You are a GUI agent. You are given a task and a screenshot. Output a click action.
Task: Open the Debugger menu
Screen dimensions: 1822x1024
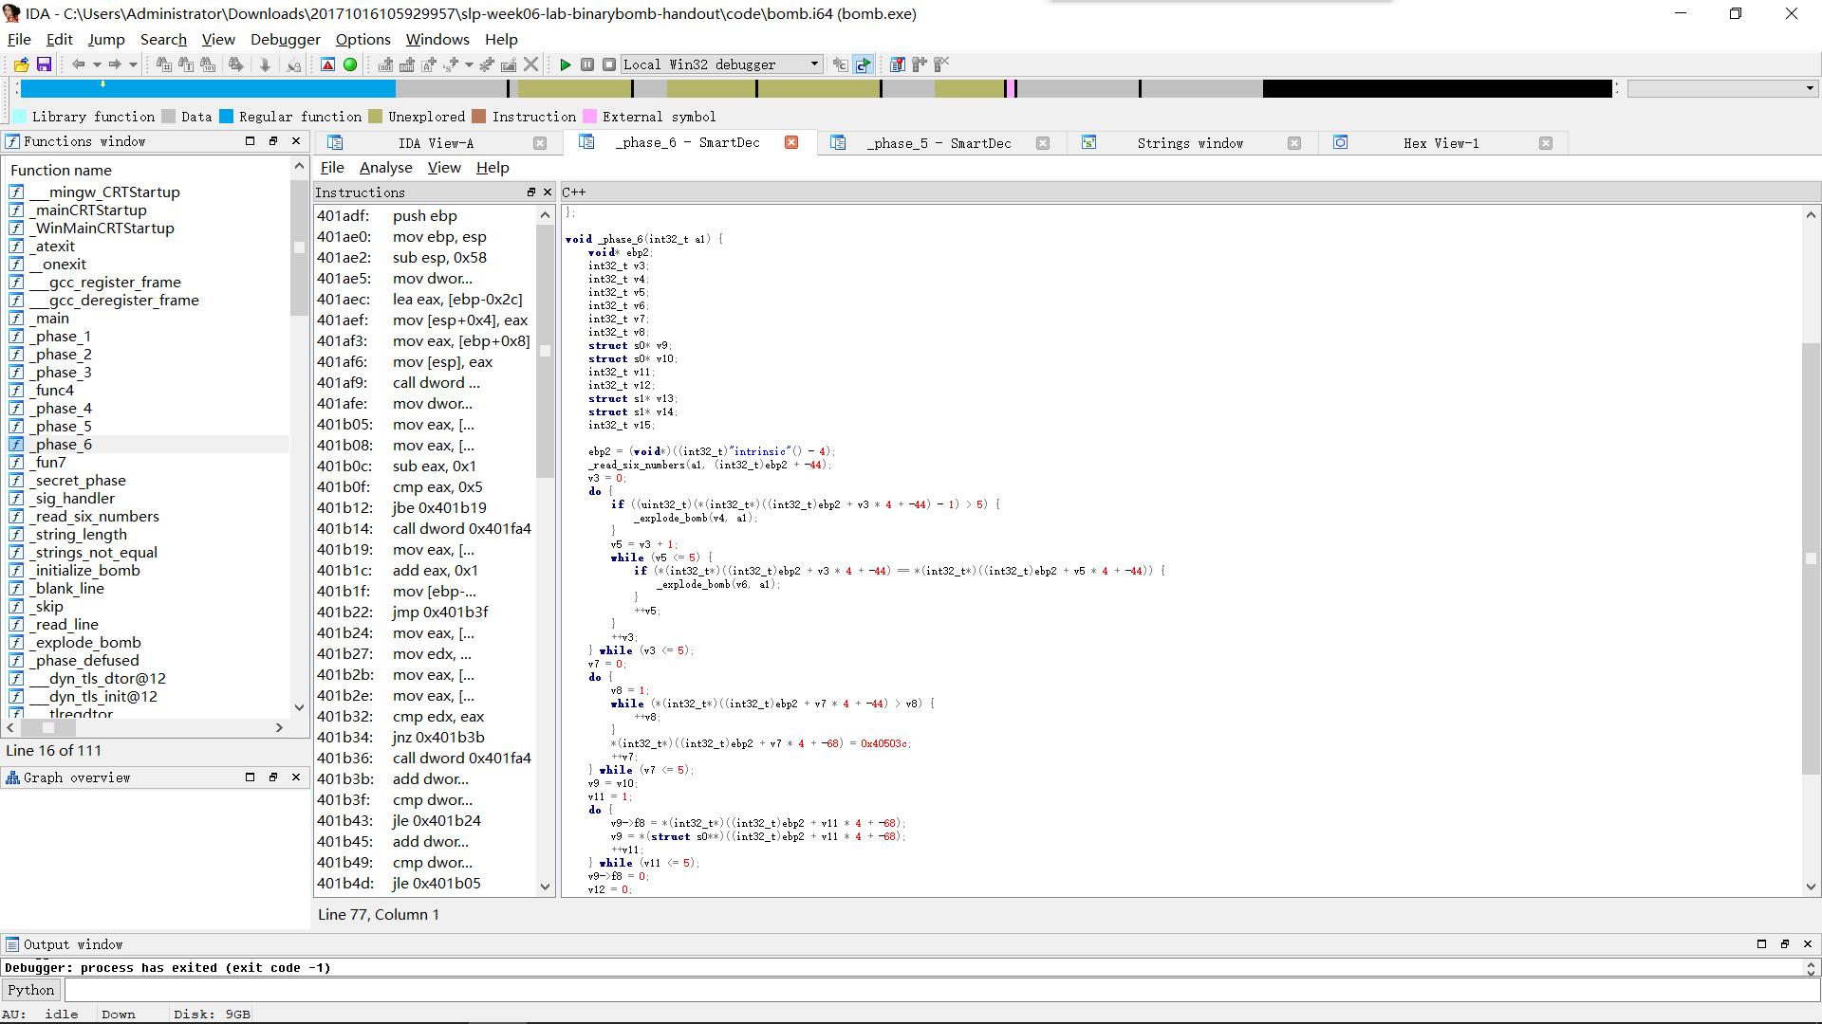coord(285,39)
